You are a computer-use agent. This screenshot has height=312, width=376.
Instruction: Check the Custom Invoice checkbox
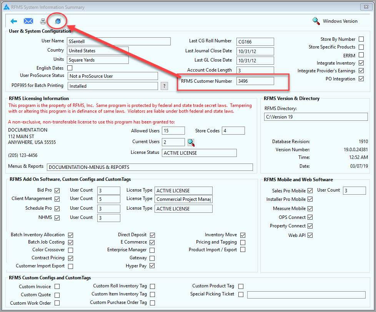[57, 286]
